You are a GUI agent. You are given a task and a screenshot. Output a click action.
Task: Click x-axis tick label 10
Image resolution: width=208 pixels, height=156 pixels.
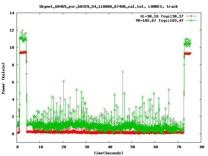pos(41,147)
